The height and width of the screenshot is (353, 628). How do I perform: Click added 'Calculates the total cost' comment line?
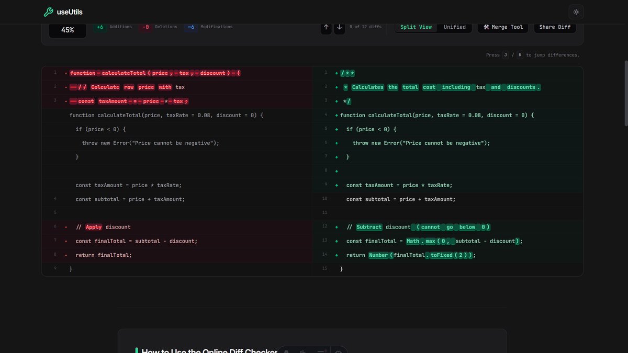coord(447,87)
